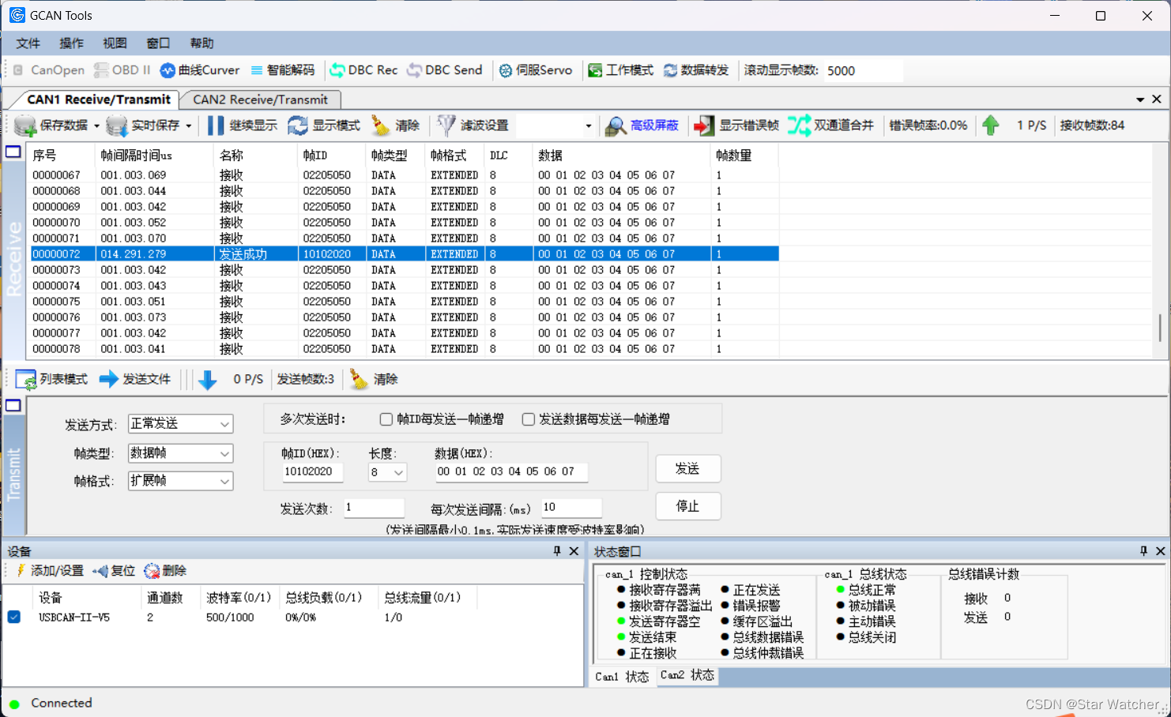Click the 数据(HEX) input field
The height and width of the screenshot is (717, 1171).
pos(511,472)
